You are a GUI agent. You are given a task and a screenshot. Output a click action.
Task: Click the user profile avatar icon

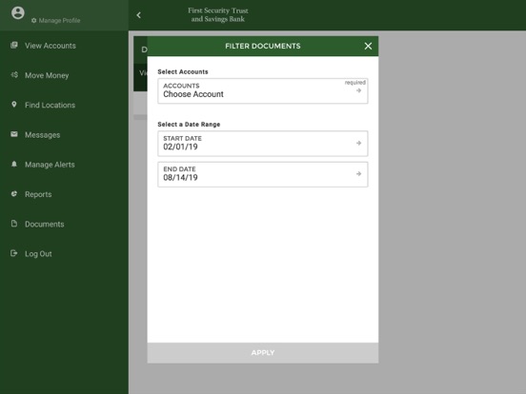18,12
